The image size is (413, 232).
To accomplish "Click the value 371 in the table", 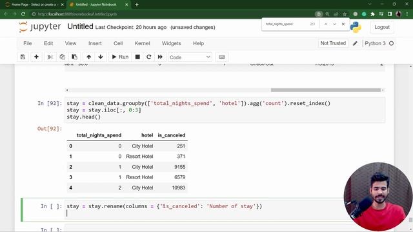I will [x=181, y=156].
